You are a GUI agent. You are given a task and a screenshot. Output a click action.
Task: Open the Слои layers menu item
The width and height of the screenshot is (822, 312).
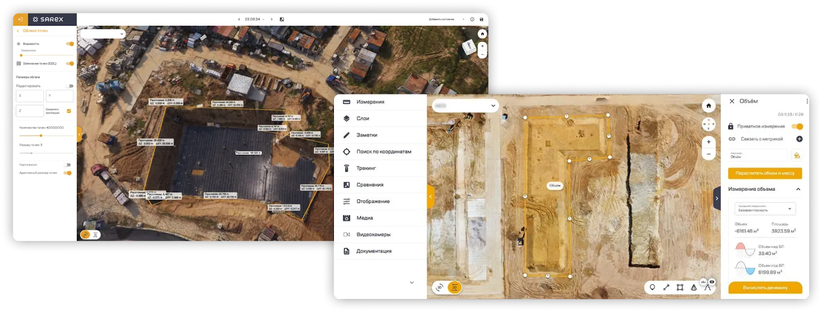click(x=363, y=119)
